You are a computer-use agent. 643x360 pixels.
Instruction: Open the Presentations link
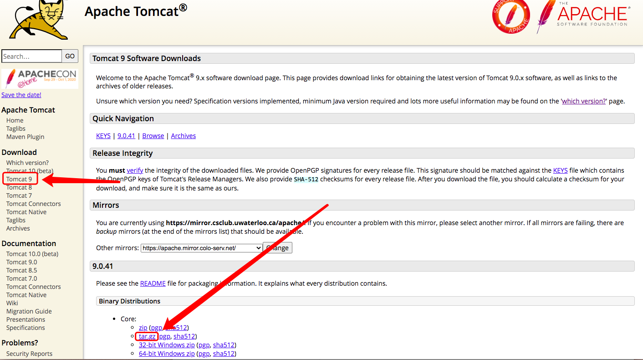(26, 319)
